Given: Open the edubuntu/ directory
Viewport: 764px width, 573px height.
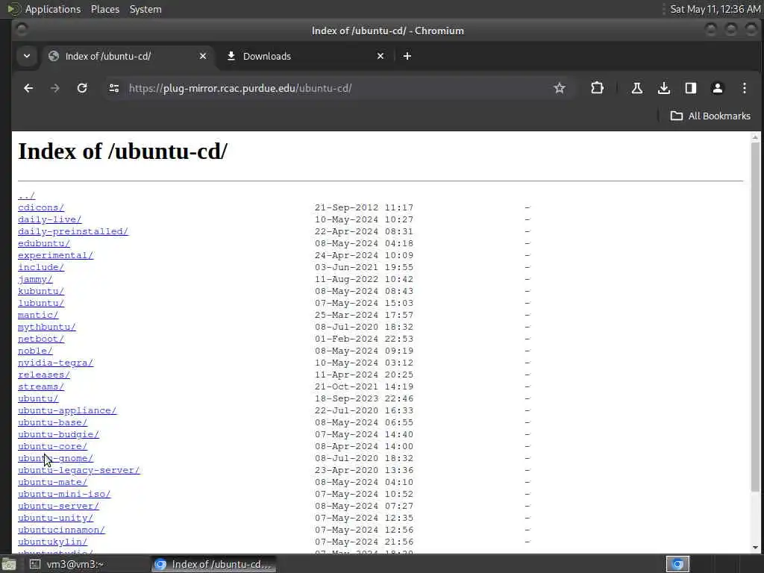Looking at the screenshot, I should pos(44,244).
